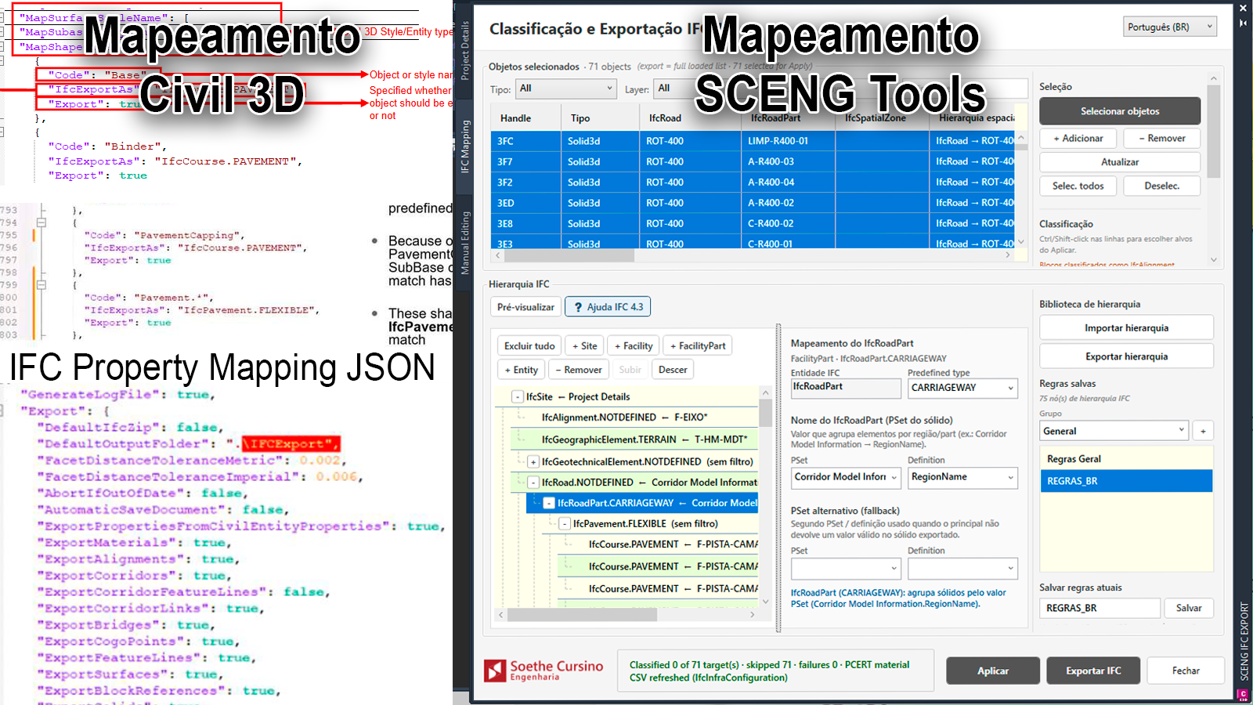Switch to the Project Details side tab
Image resolution: width=1253 pixels, height=705 pixels.
click(x=464, y=50)
